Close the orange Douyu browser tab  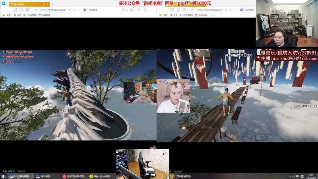point(47,4)
